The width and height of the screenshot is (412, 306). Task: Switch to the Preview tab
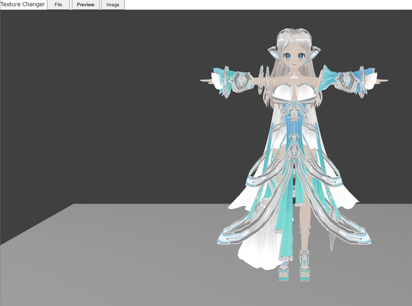click(x=85, y=5)
